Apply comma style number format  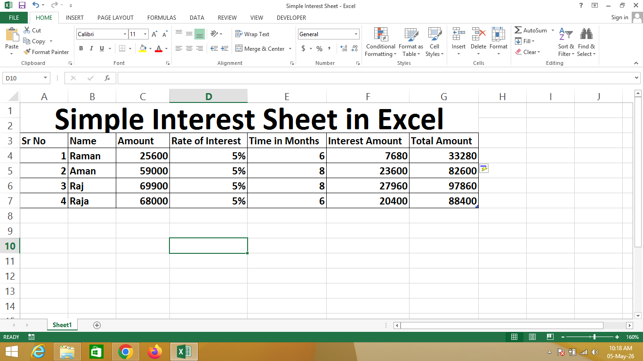click(x=330, y=48)
